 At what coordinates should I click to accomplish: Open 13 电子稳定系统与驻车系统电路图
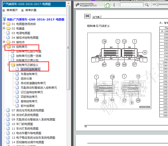point(33,138)
